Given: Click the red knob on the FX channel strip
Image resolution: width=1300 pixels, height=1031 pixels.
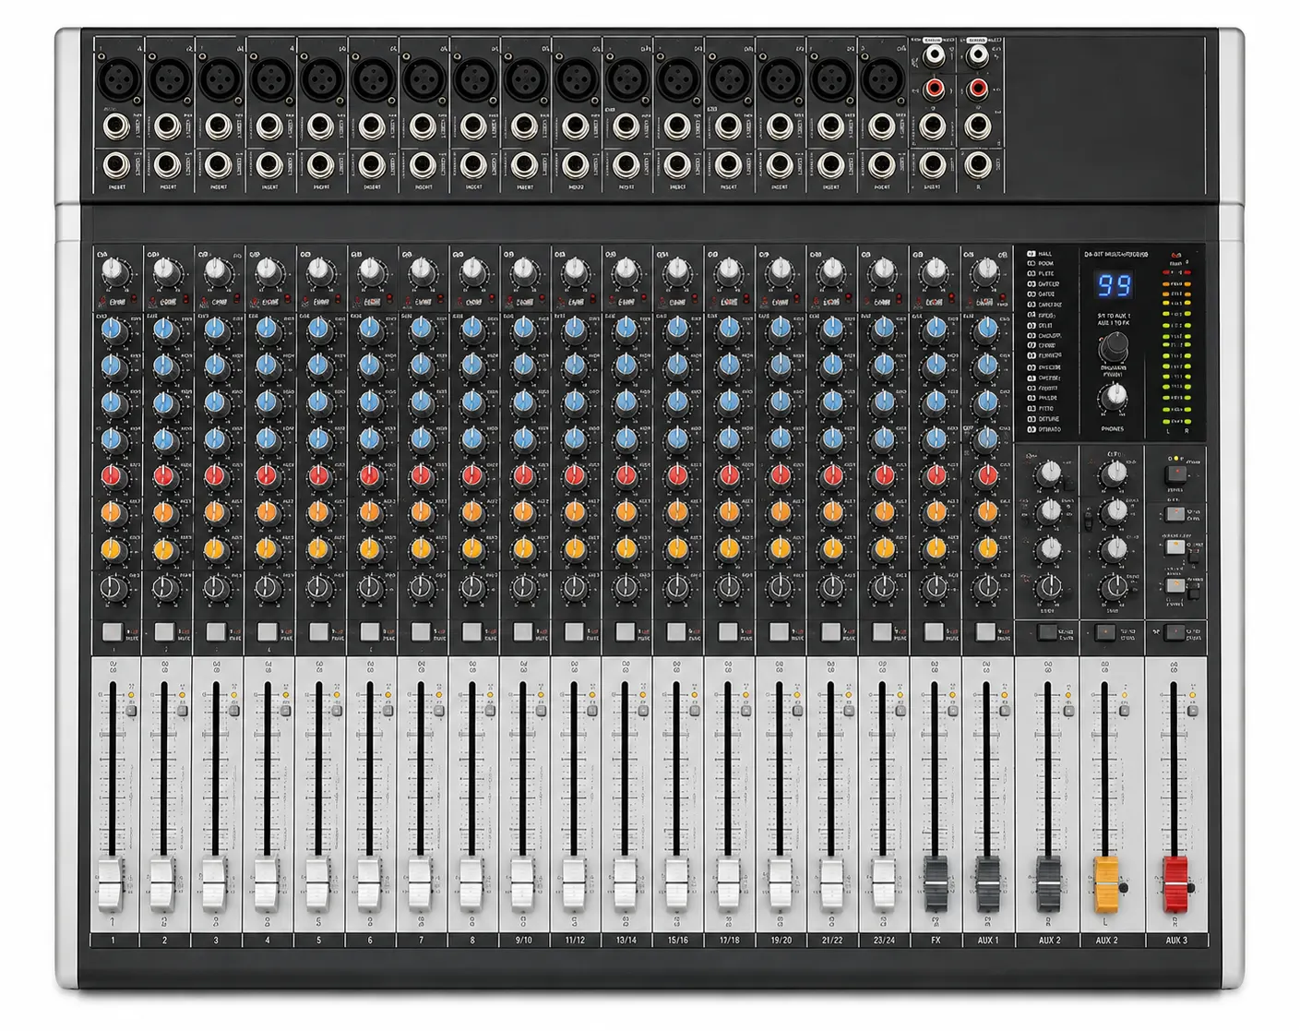Looking at the screenshot, I should (936, 476).
